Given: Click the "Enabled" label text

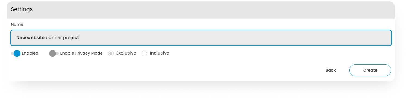Looking at the screenshot, I should pyautogui.click(x=30, y=53).
